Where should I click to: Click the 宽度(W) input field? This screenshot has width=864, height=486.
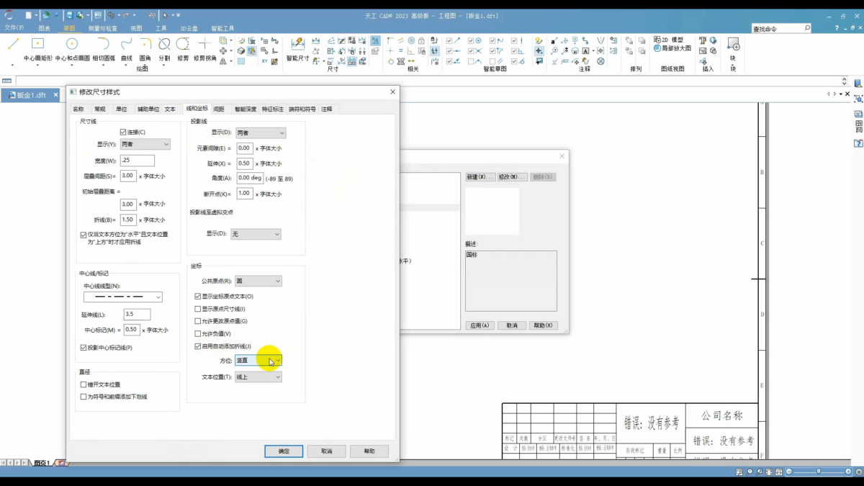tap(138, 161)
